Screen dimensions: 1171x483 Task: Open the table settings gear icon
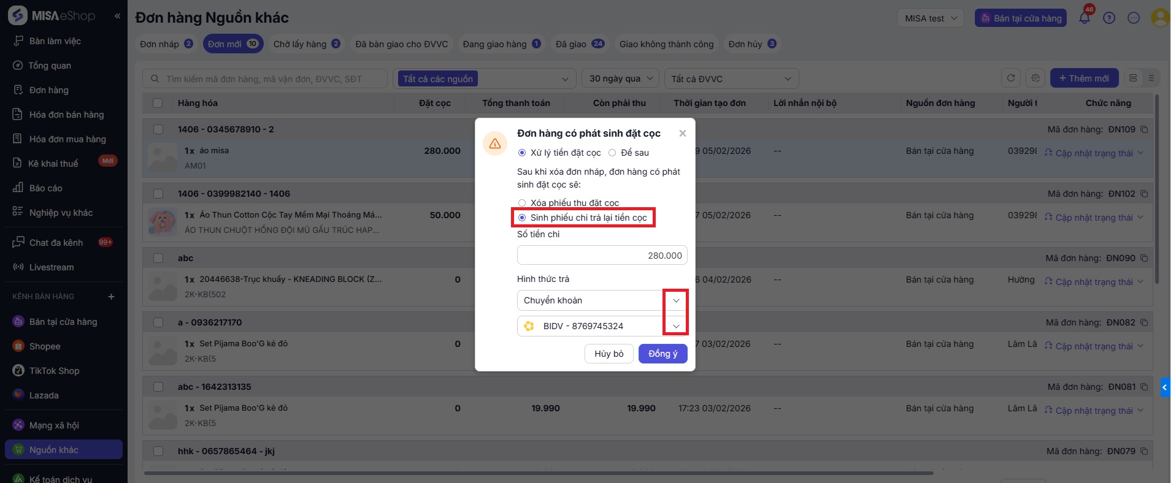tap(1035, 78)
